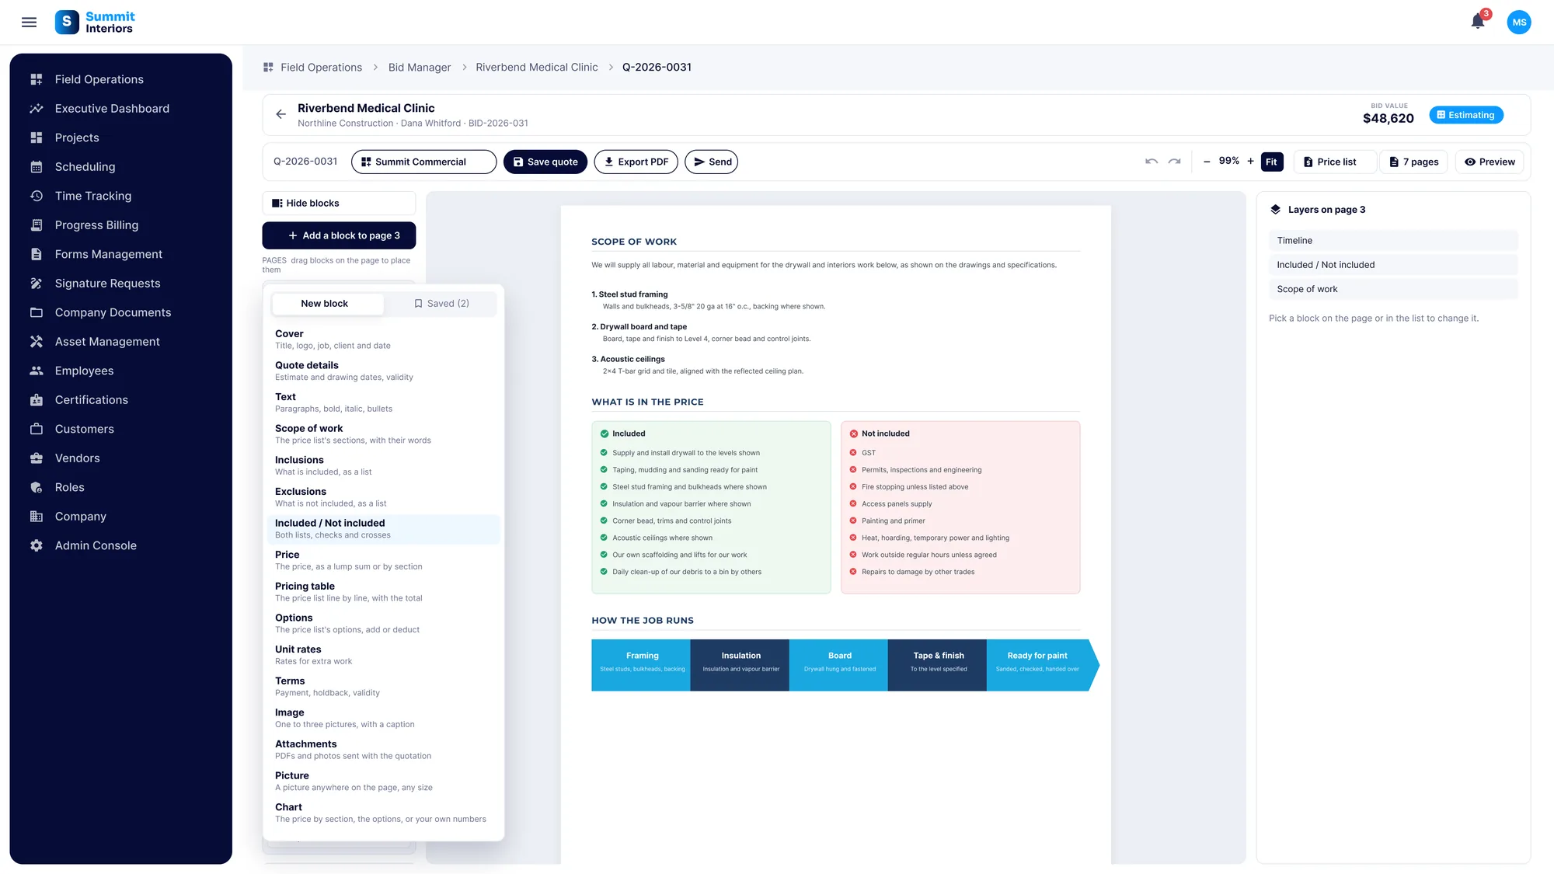Click the undo arrow icon
The width and height of the screenshot is (1554, 874).
1152,162
